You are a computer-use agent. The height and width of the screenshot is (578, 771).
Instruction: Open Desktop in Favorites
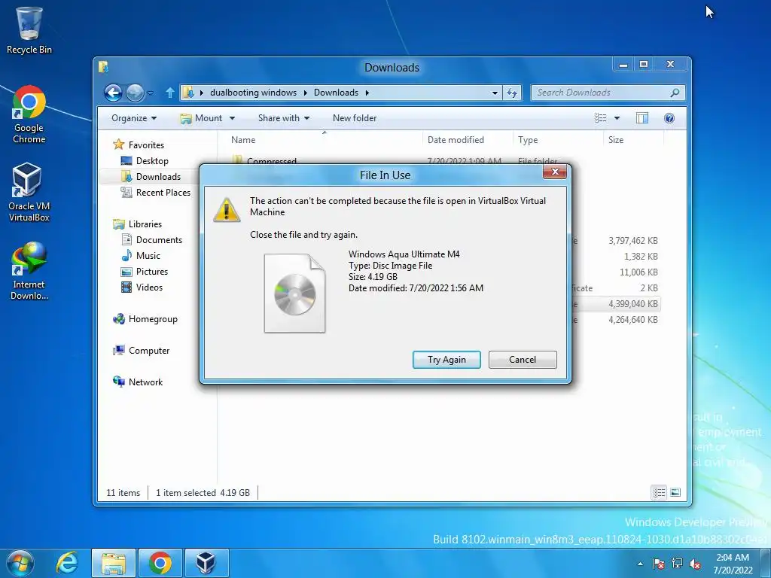[152, 161]
